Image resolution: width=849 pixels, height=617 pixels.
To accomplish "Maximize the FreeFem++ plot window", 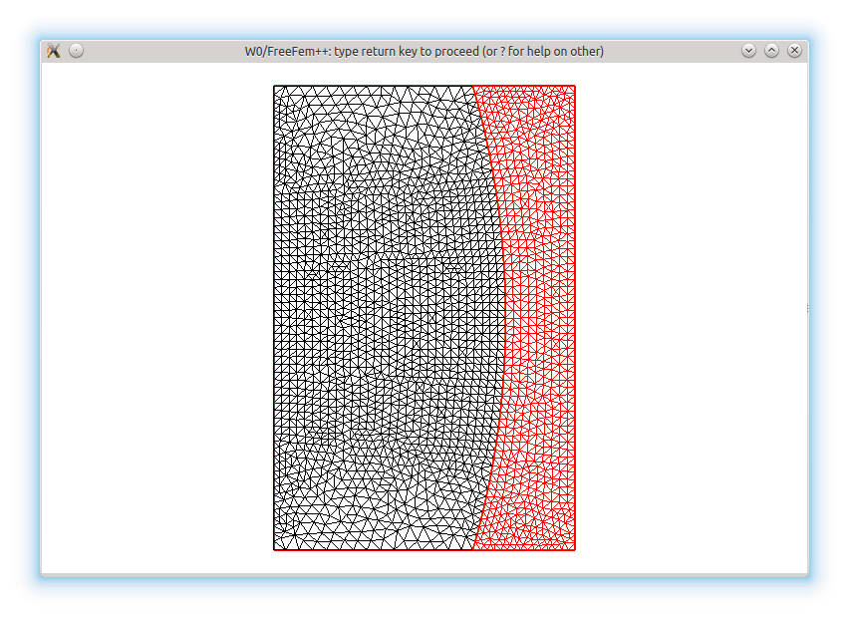I will pyautogui.click(x=771, y=51).
